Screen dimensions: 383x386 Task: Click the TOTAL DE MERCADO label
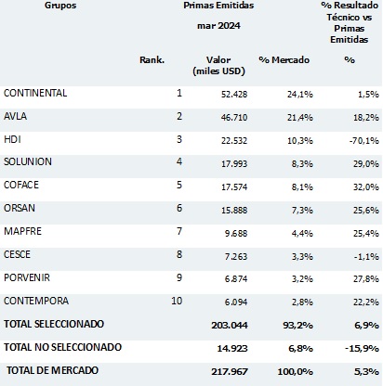52,370
